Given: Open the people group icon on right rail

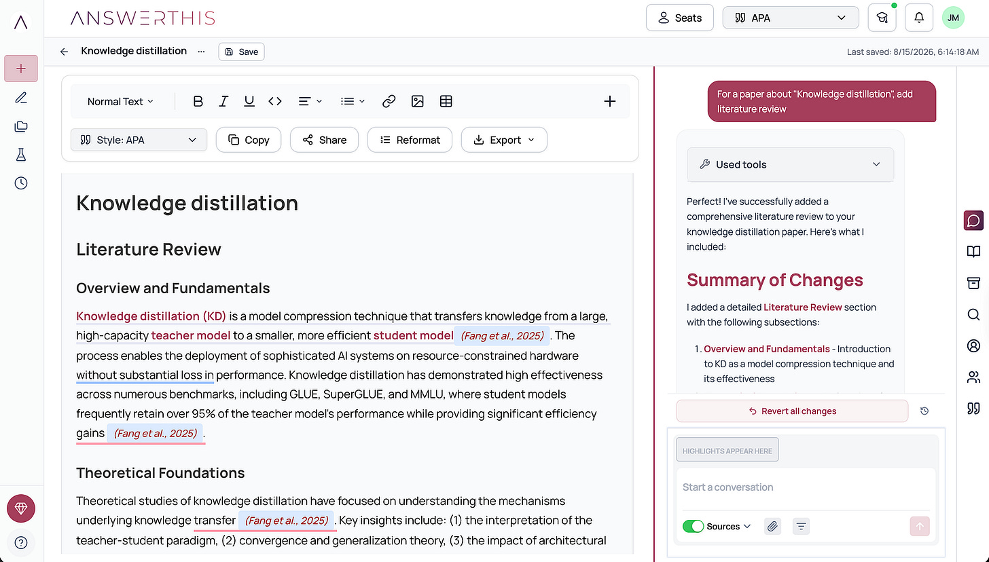Looking at the screenshot, I should [973, 377].
